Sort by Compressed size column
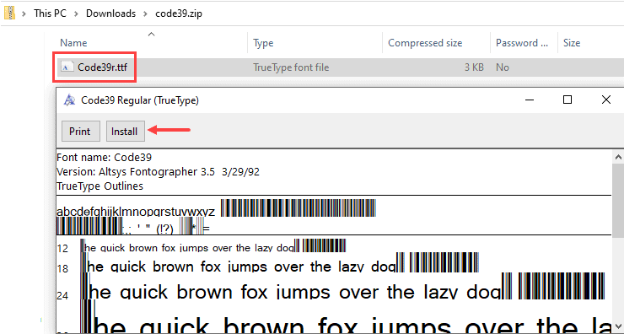Screen dimensions: 624x334 click(x=425, y=43)
